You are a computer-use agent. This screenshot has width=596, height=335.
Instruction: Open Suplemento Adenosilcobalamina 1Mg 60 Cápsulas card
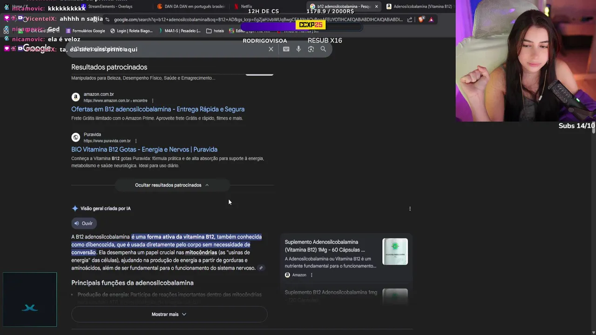[325, 246]
